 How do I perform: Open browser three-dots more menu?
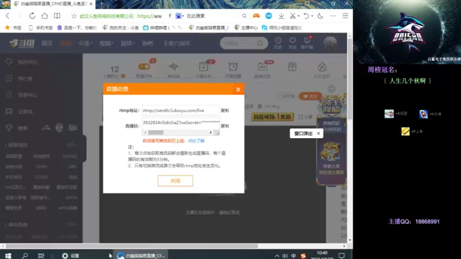[333, 16]
